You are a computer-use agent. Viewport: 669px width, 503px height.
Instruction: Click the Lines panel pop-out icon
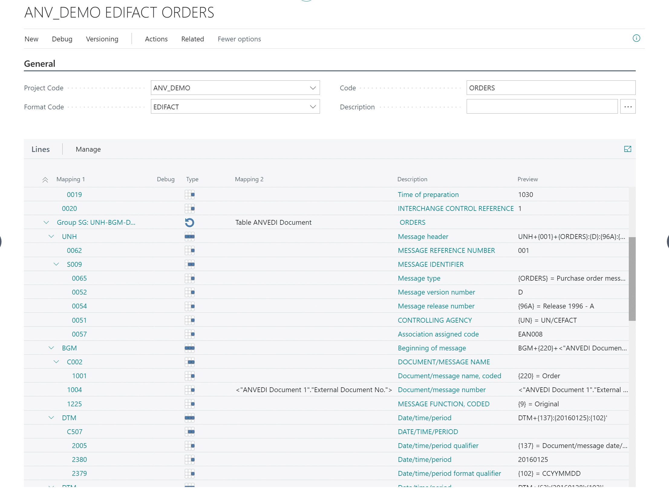pyautogui.click(x=628, y=149)
